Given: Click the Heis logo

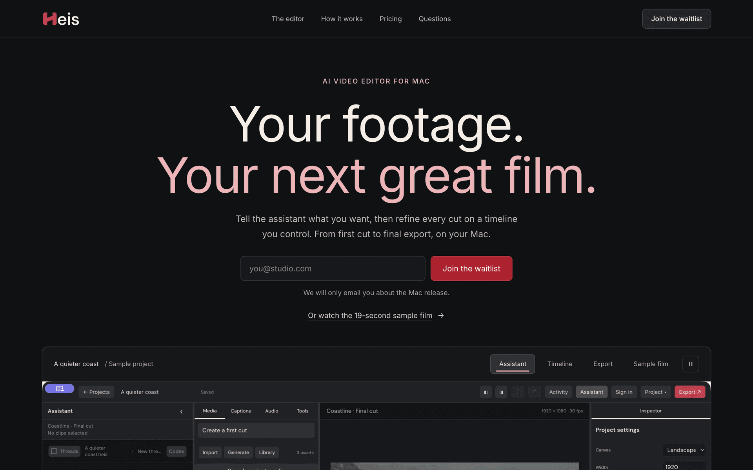Looking at the screenshot, I should click(61, 19).
